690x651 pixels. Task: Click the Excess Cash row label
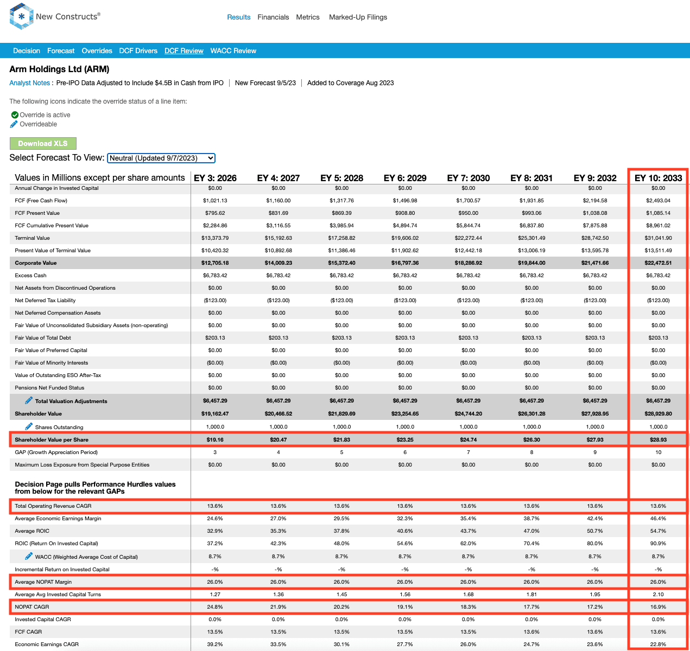(x=30, y=276)
